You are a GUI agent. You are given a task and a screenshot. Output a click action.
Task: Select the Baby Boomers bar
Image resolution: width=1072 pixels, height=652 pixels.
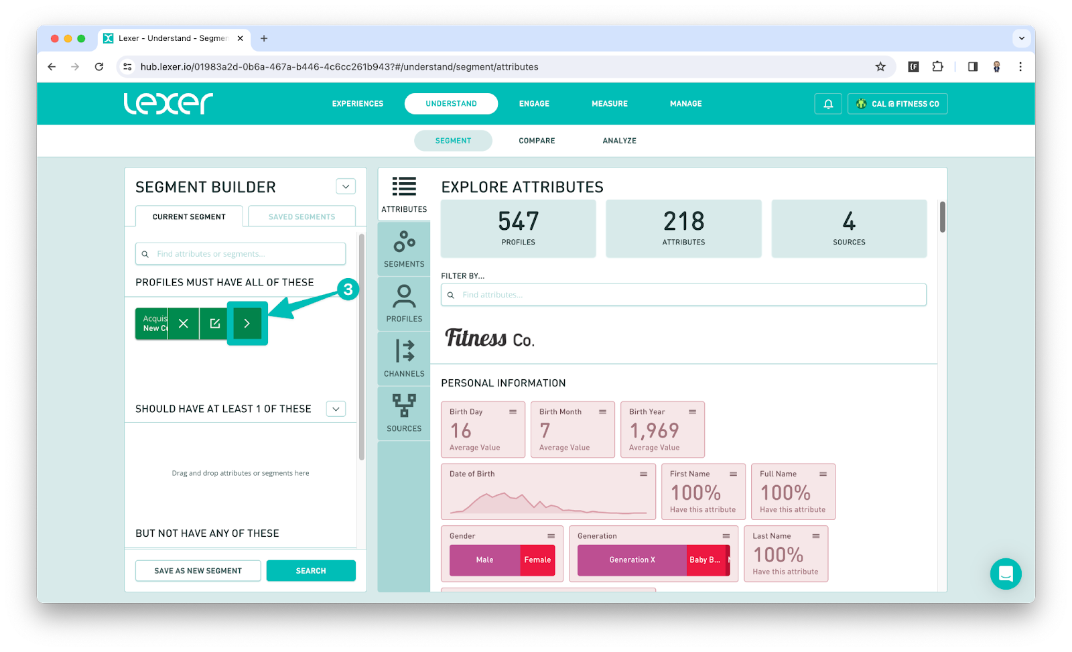pyautogui.click(x=706, y=560)
